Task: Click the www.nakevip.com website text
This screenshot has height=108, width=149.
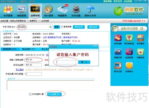Action: pos(134,14)
